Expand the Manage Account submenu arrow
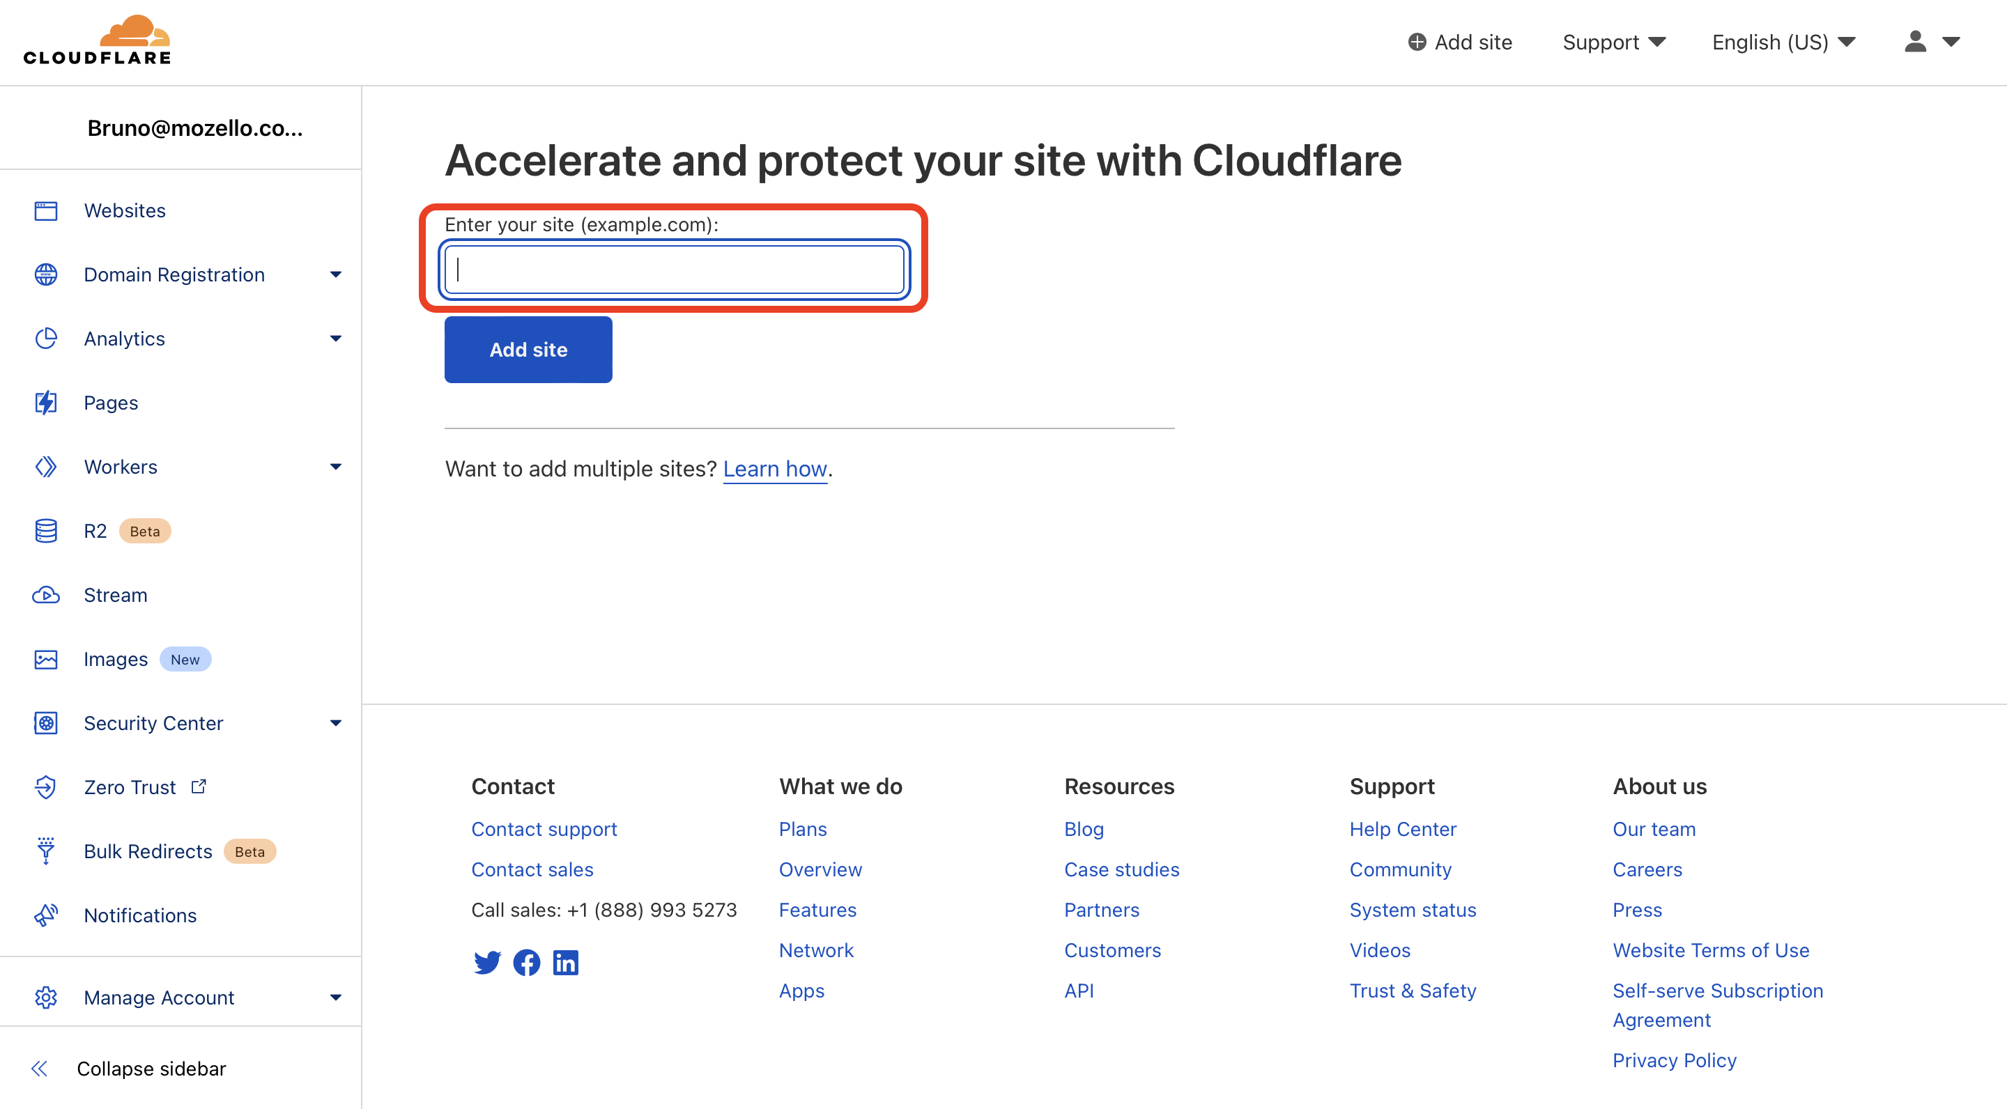Screen dimensions: 2007x1109 [x=336, y=998]
